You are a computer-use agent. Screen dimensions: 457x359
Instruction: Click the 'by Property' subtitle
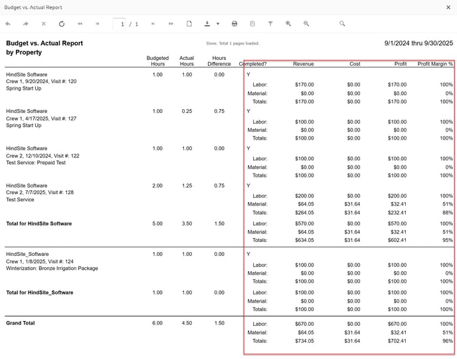[x=24, y=53]
